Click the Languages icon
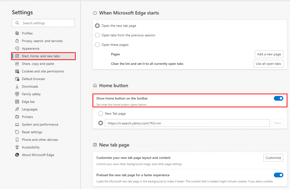 point(17,109)
